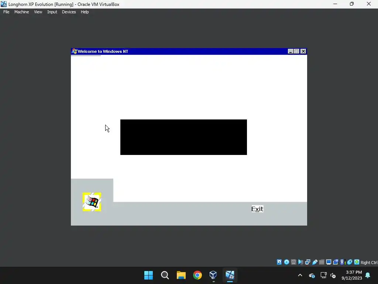Close the Welcome to Windows NT window
The height and width of the screenshot is (284, 378).
point(303,51)
